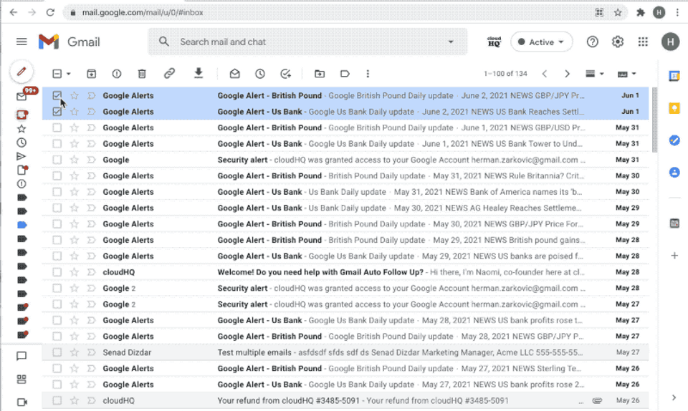Viewport: 688px width, 411px height.
Task: Open the More options three-dot menu
Action: (368, 74)
